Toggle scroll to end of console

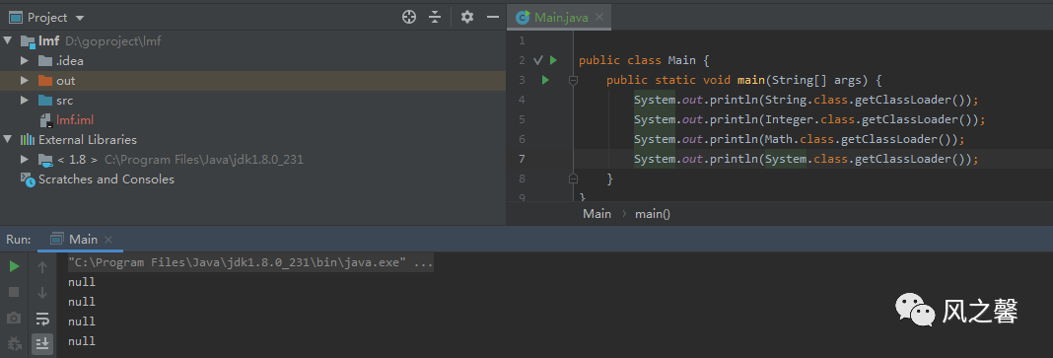pyautogui.click(x=42, y=343)
